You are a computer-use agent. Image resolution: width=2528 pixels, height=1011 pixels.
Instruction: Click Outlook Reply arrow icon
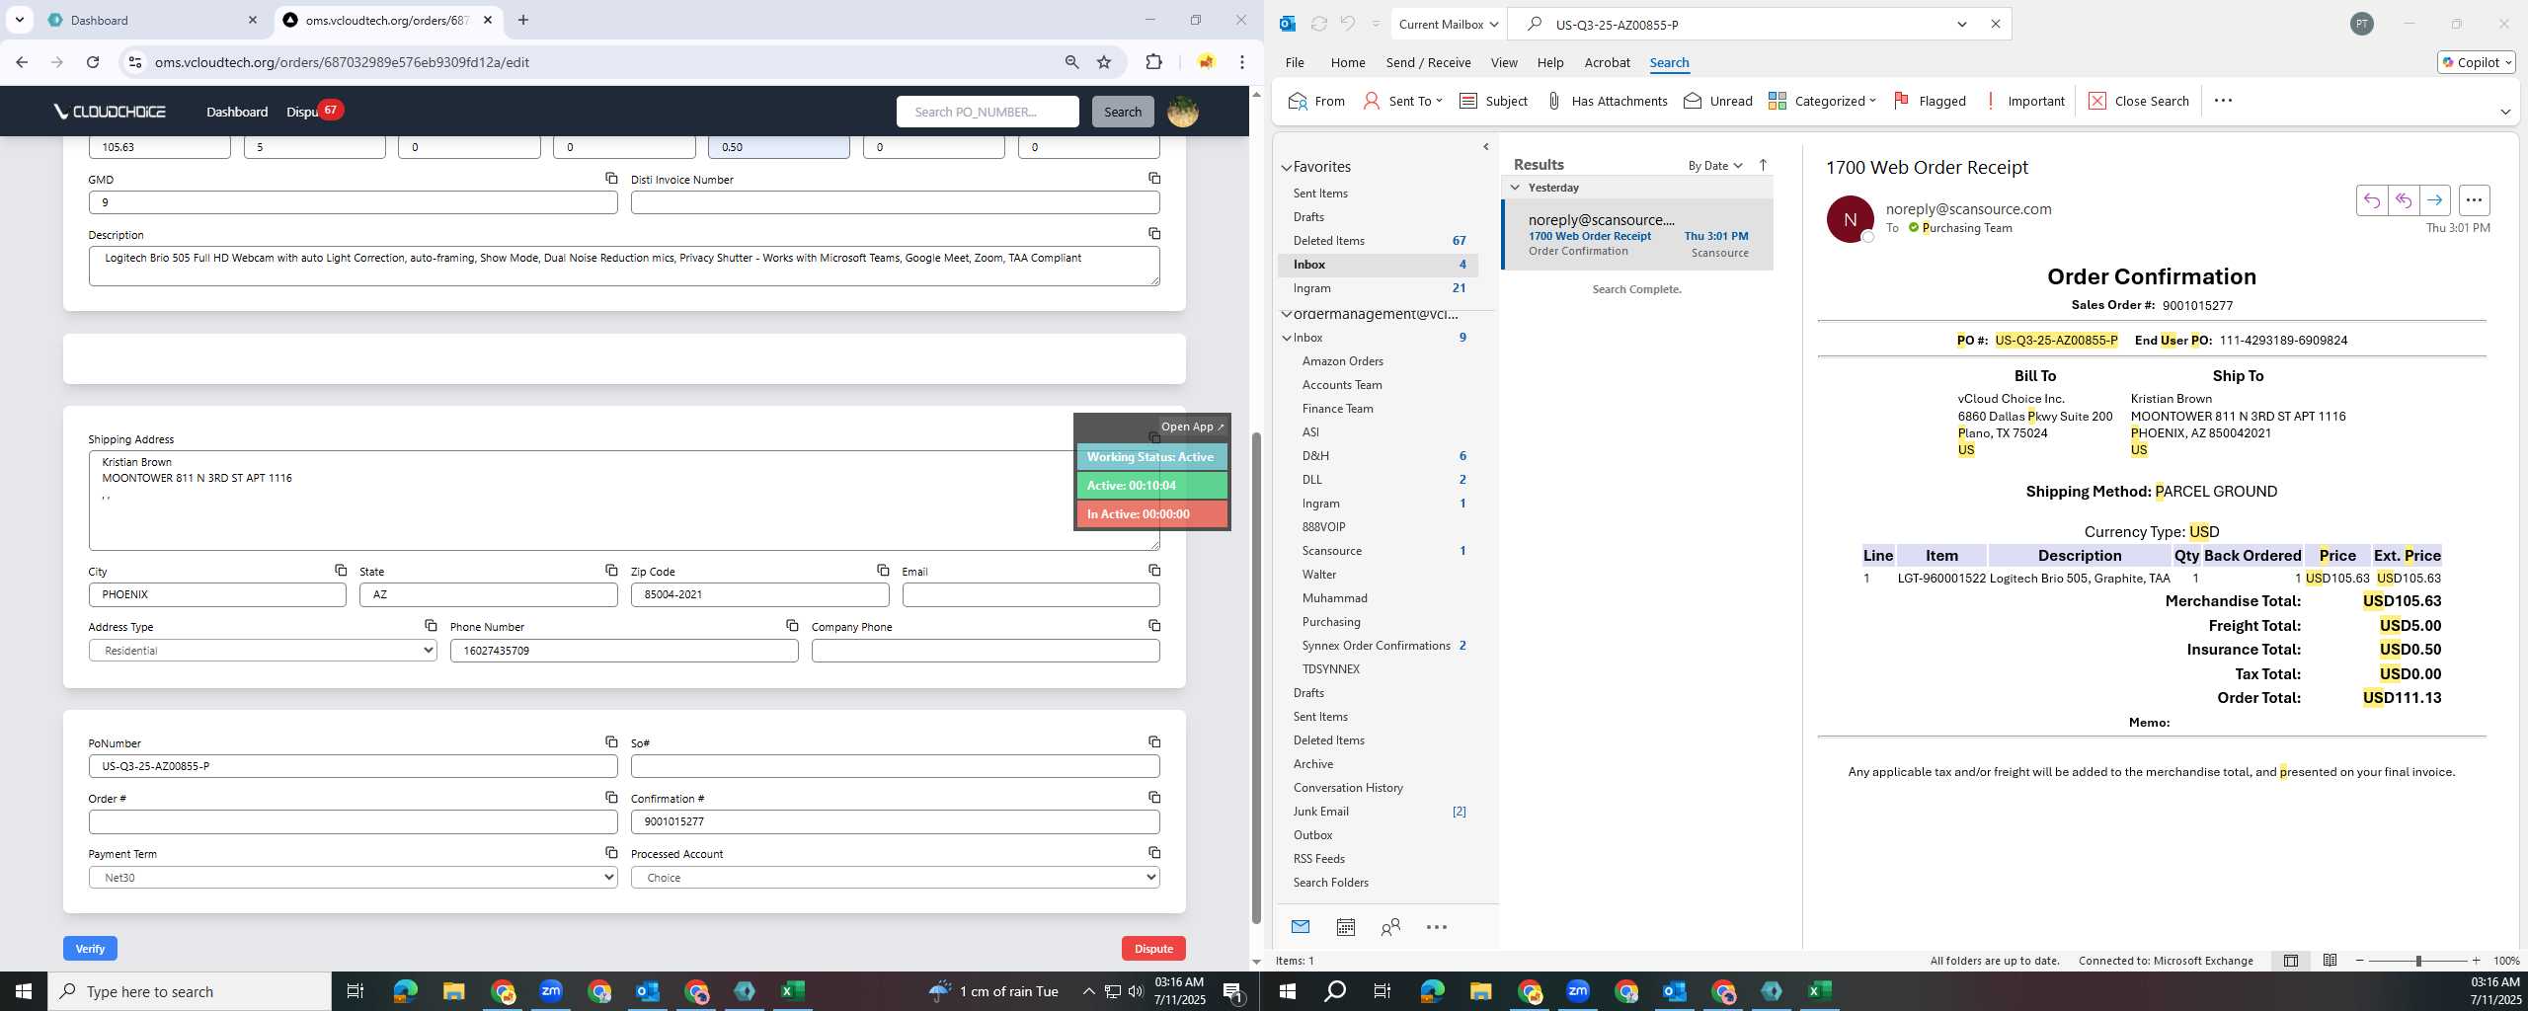[x=2371, y=200]
